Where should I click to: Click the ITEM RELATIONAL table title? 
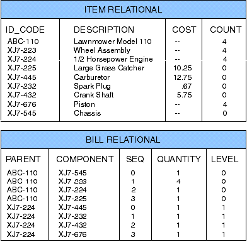pyautogui.click(x=123, y=9)
